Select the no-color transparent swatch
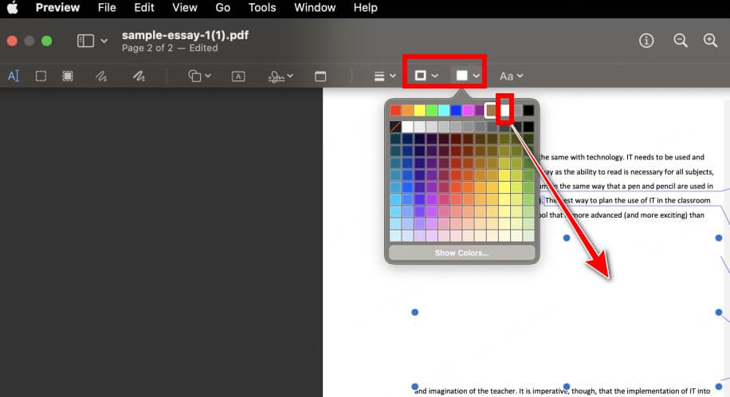Screen dimensions: 730x397 pos(395,127)
